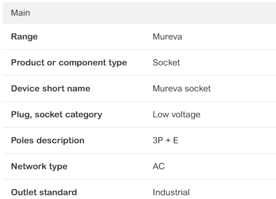Select Product or component type label

click(x=69, y=63)
